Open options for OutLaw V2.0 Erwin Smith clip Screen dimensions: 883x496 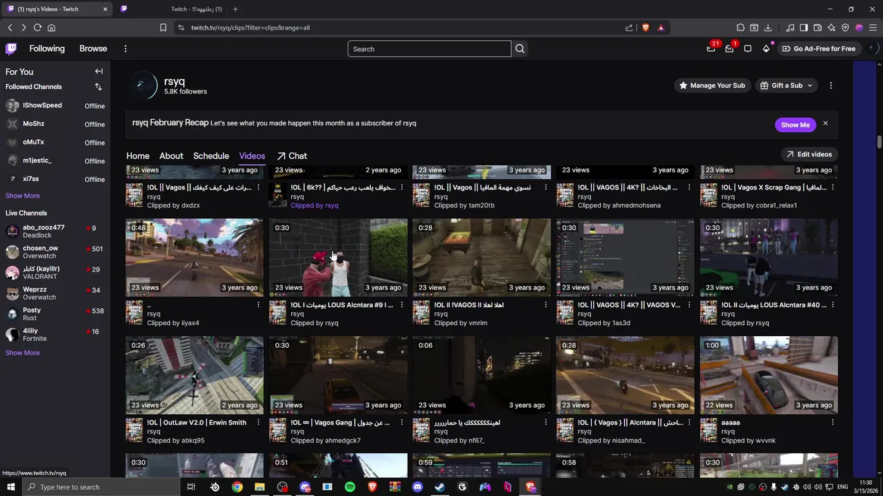[x=259, y=422]
